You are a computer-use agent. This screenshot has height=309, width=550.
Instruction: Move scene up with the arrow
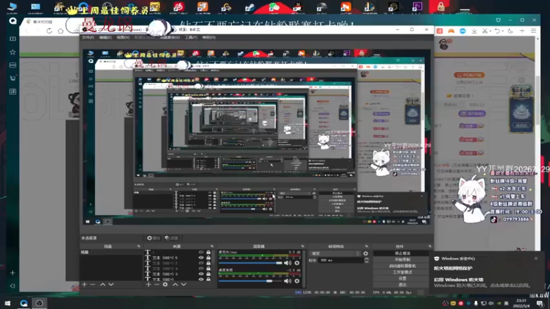tap(102, 284)
